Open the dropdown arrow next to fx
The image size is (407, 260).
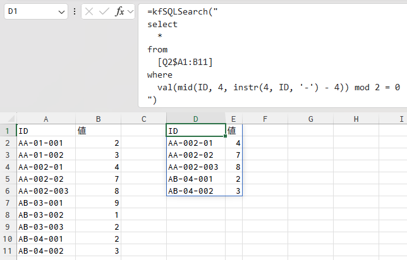tap(130, 11)
